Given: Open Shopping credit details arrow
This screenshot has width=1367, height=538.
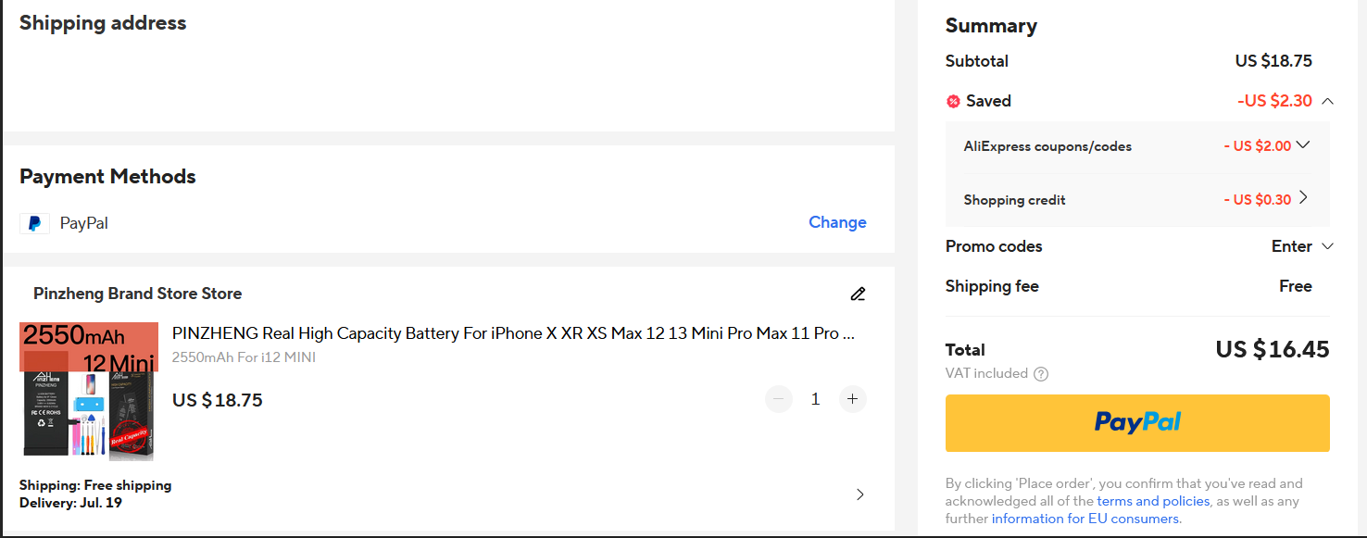Looking at the screenshot, I should (1303, 197).
